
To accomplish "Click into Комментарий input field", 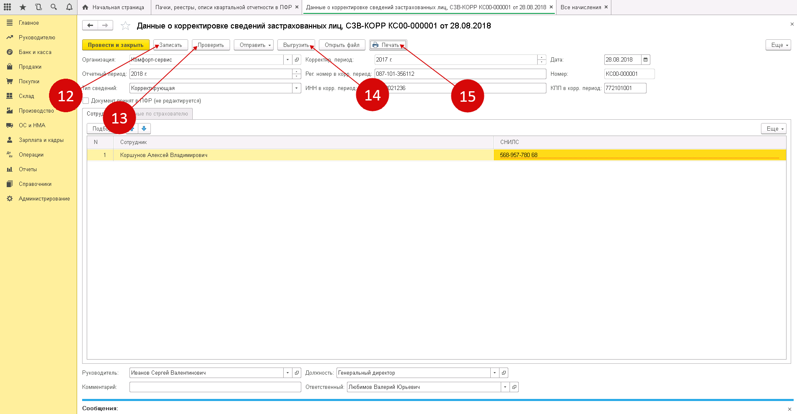I will coord(215,387).
